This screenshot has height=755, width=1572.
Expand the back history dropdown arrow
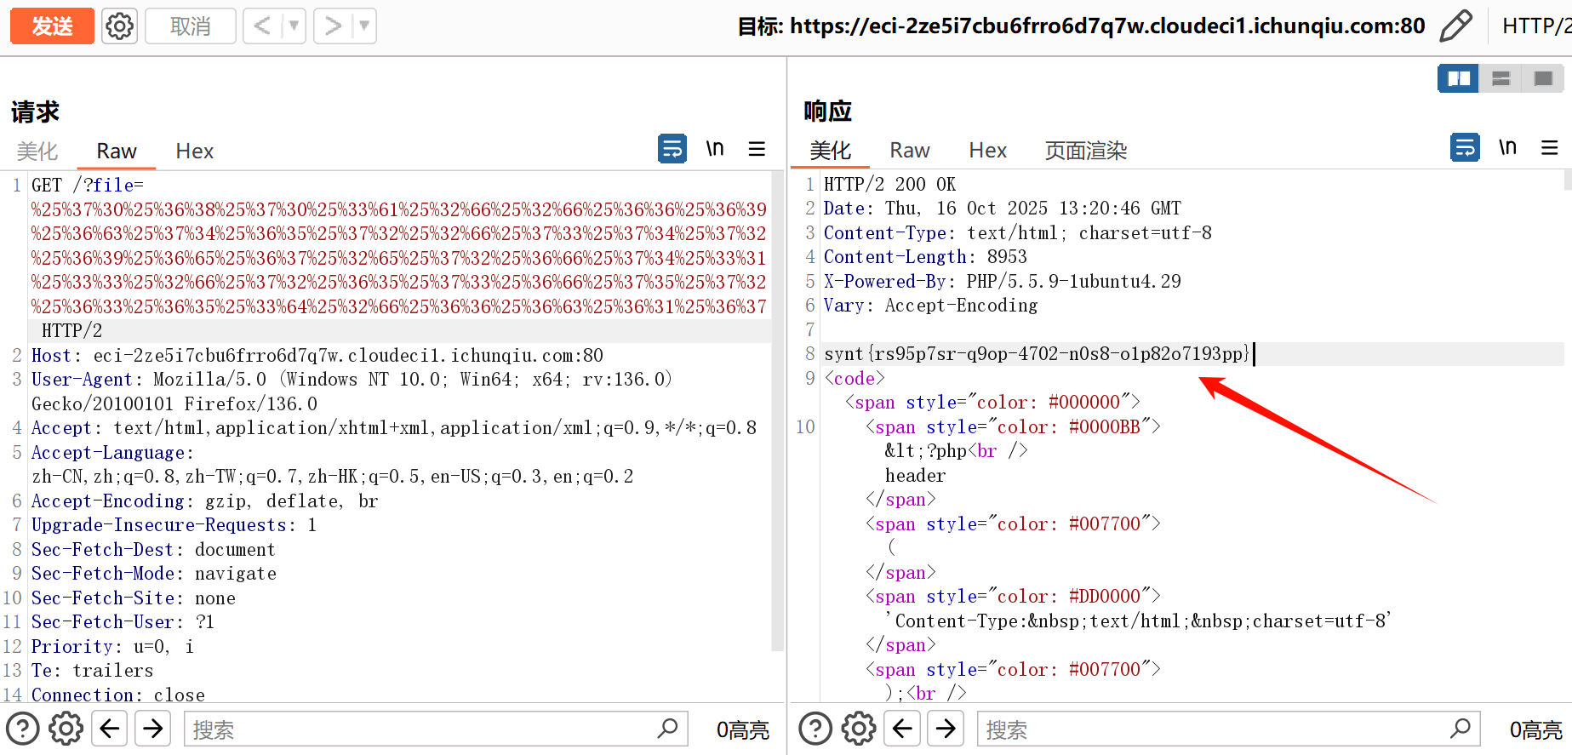[294, 26]
